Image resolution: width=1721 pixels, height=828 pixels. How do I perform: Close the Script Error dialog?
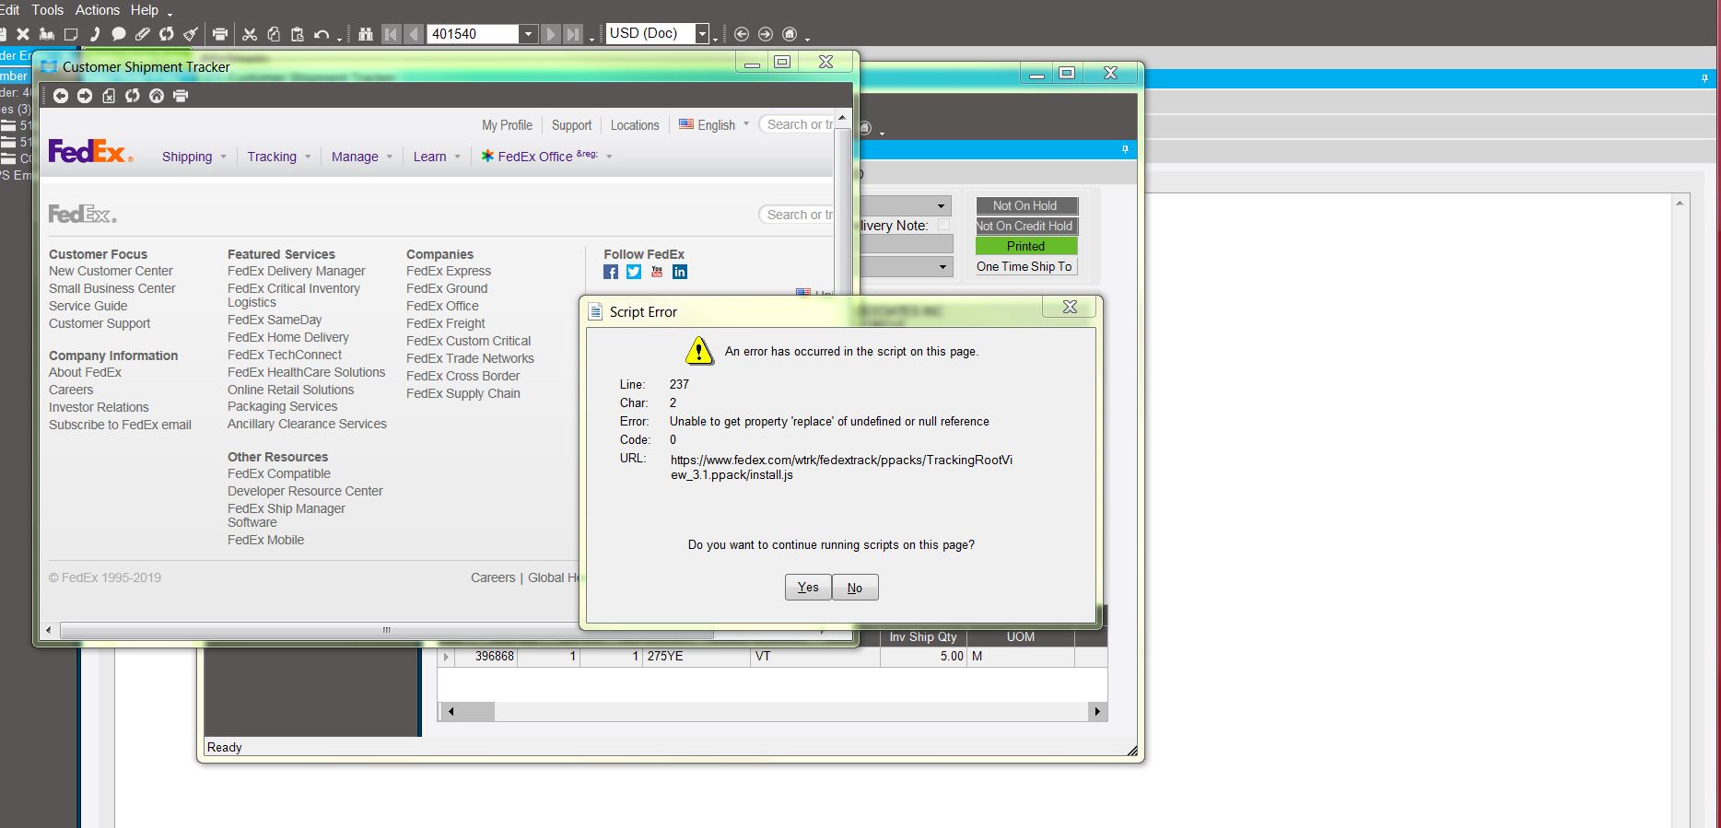pos(1070,307)
